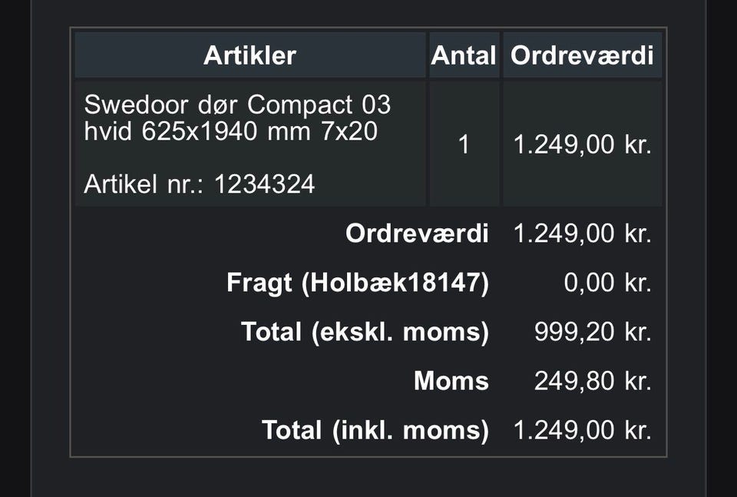Click the Artikel nr. label text

[146, 184]
